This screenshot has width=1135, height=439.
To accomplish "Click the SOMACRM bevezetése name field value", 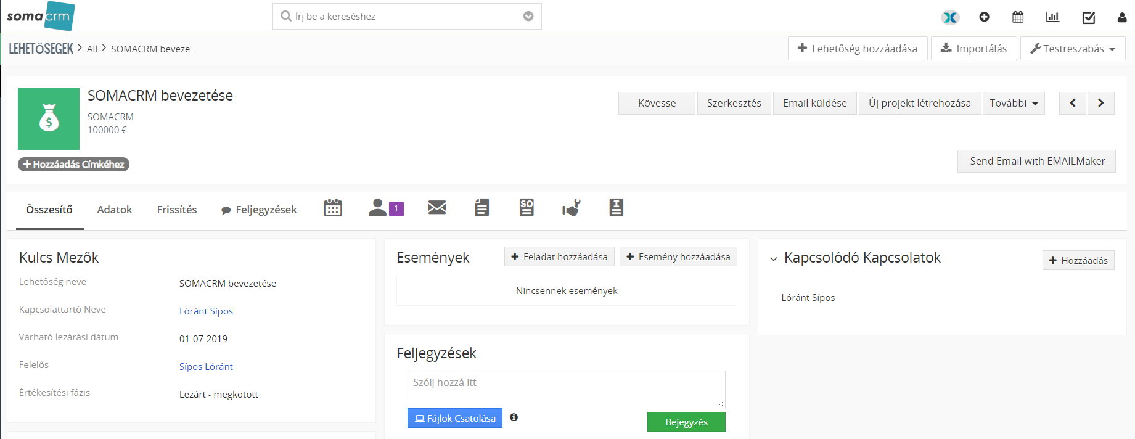I will click(227, 283).
